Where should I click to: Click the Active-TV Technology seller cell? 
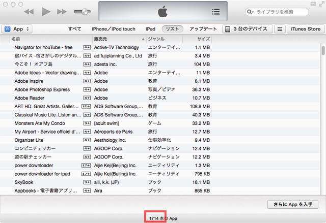click(117, 47)
